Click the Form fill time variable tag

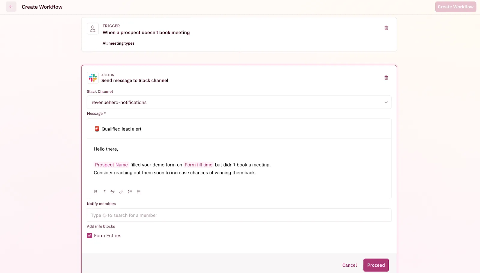coord(199,165)
